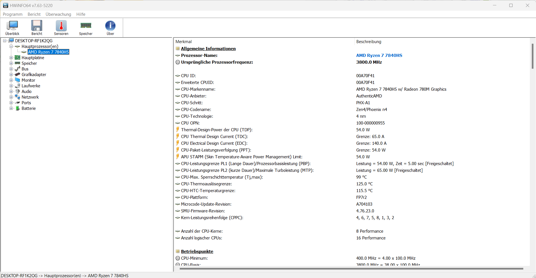Click the Microcode-Update-Revision row
Viewport: 536px width, 278px height.
coord(352,204)
